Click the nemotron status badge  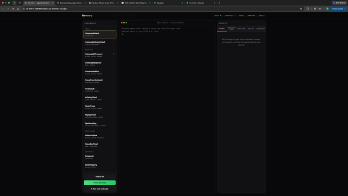[251, 16]
